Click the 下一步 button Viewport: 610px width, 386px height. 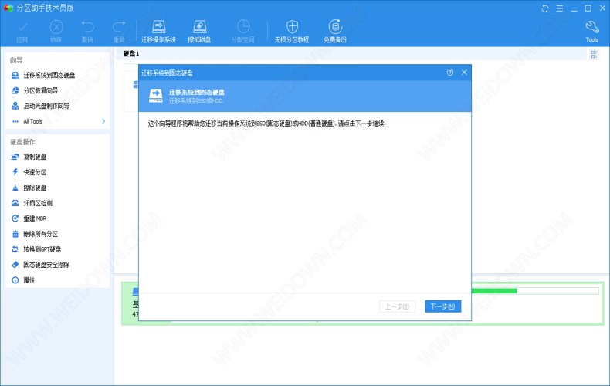pyautogui.click(x=442, y=306)
